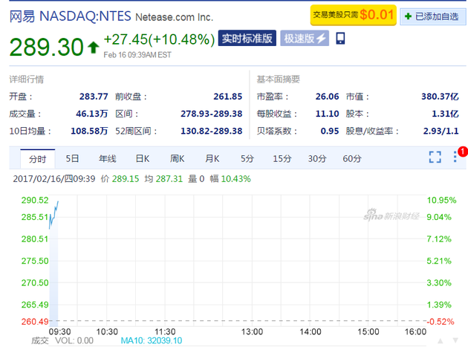The image size is (468, 347).
Task: Click the down arrow at chart bottom
Action: (x=455, y=341)
